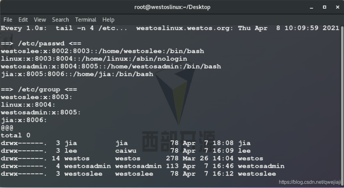Click the directory name westos at 14:04
Screen dimensions: 344x188
point(251,158)
